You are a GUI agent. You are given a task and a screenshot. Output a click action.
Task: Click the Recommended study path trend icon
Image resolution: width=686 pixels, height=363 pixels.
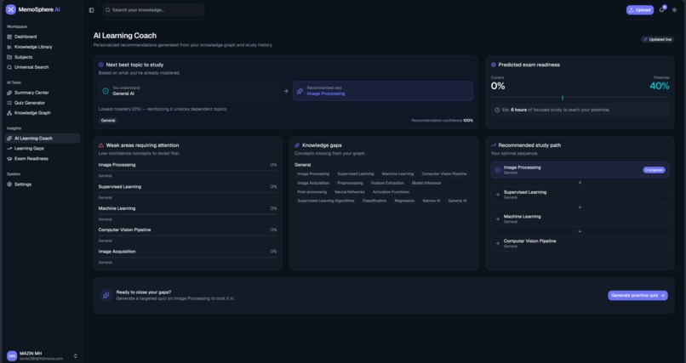click(494, 145)
